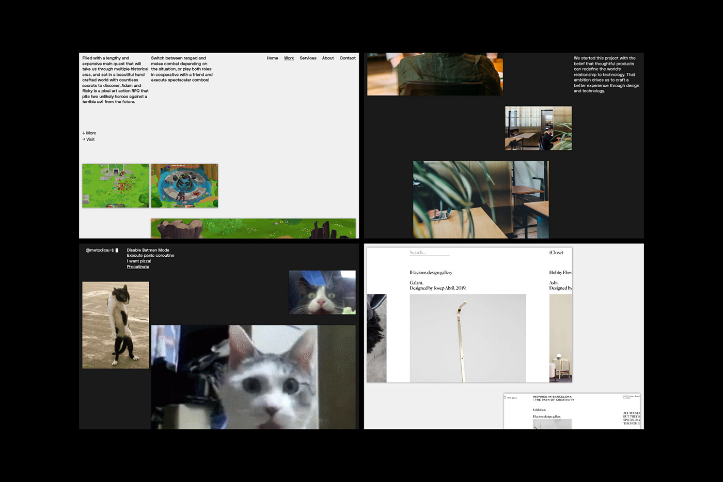
Task: Click Il·lacions design gallery heading
Action: 431,272
